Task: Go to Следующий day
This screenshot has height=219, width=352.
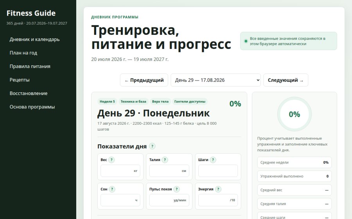Action: point(286,80)
